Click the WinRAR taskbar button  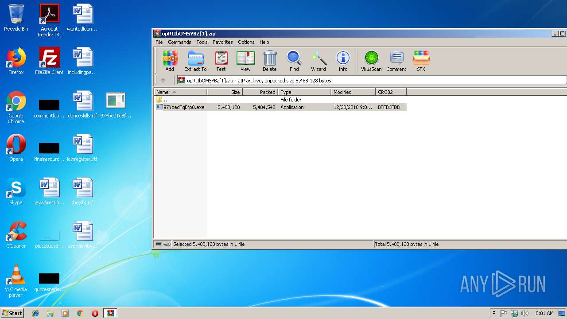point(110,313)
